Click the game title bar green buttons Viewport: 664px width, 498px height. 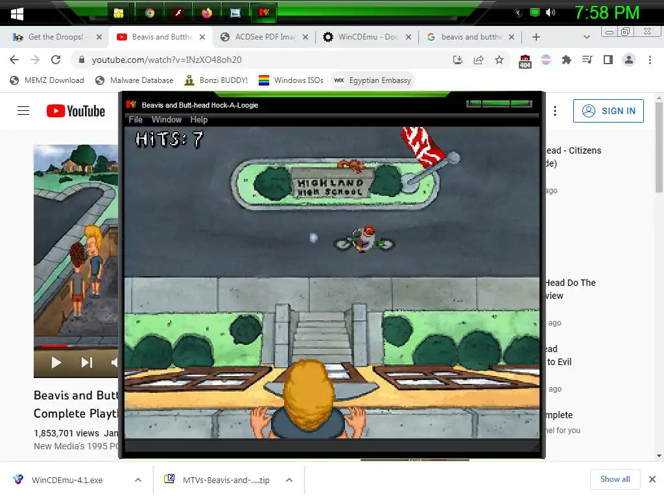tap(499, 103)
